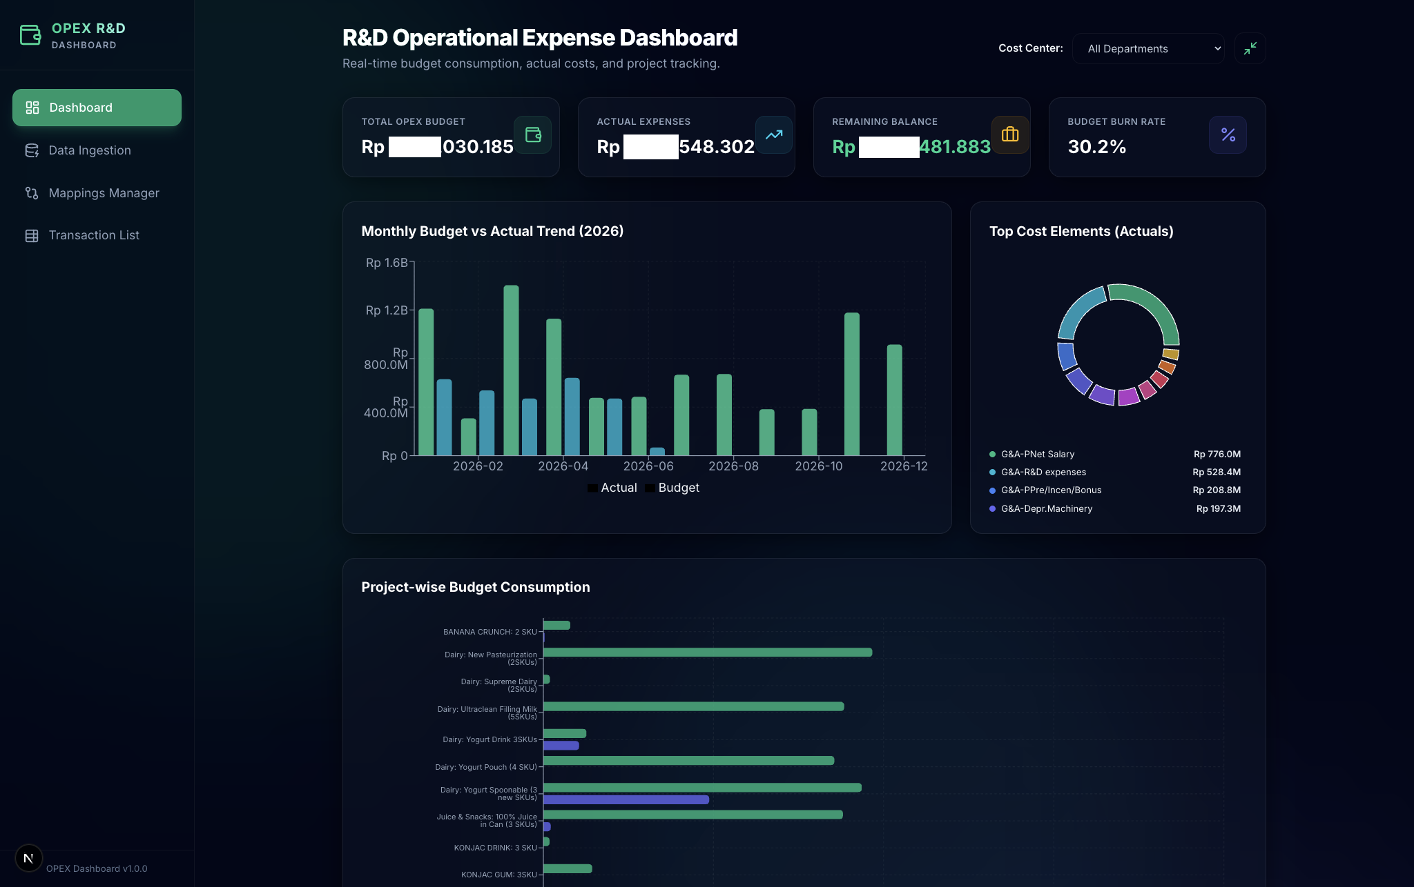
Task: Click the Top Cost Elements (Actuals) heading
Action: tap(1081, 231)
